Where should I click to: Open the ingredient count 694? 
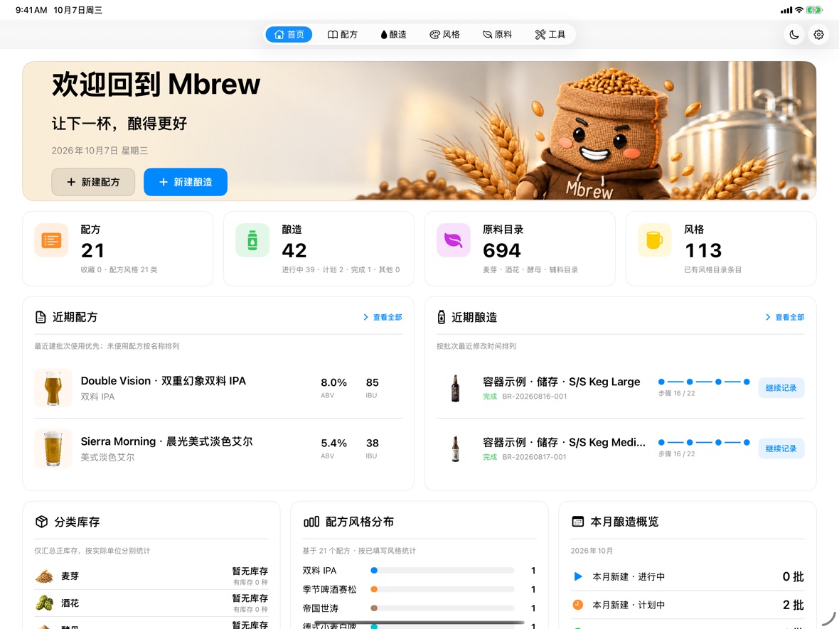click(502, 250)
